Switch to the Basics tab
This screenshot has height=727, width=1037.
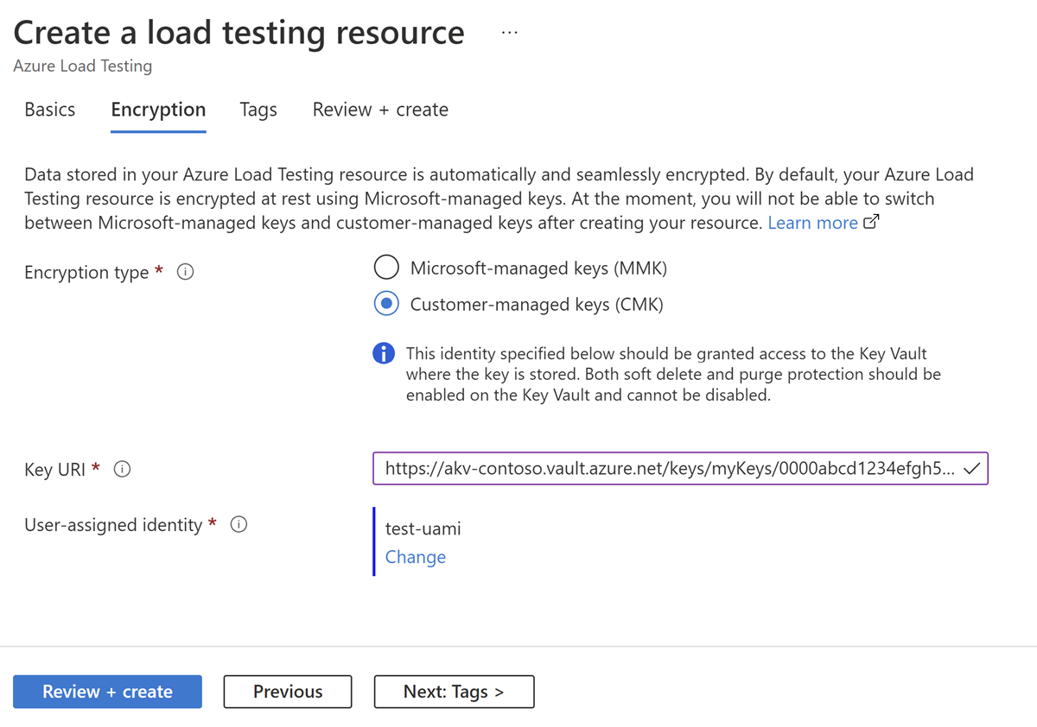point(49,110)
